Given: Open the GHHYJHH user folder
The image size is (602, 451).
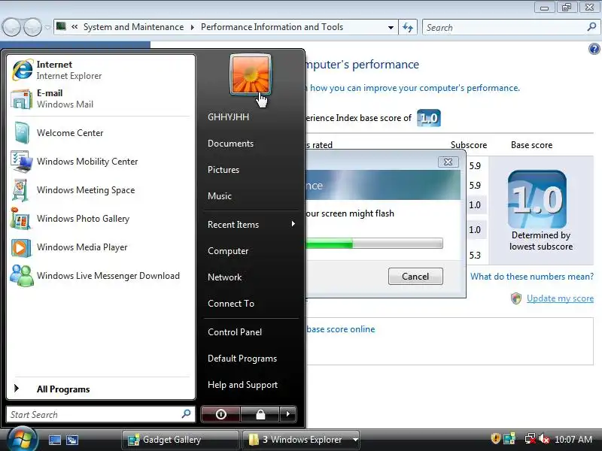Looking at the screenshot, I should click(x=229, y=117).
